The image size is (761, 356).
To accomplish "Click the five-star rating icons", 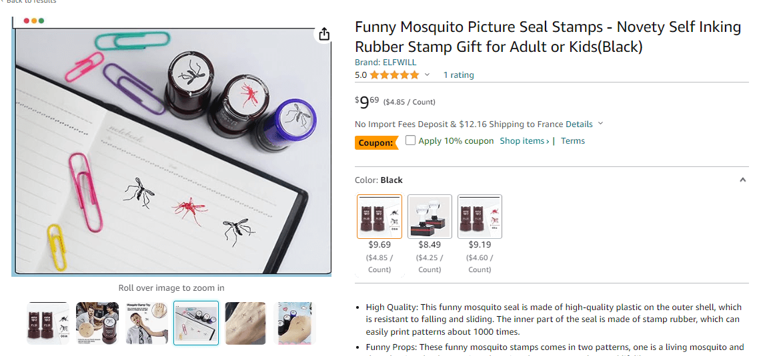I will [394, 75].
